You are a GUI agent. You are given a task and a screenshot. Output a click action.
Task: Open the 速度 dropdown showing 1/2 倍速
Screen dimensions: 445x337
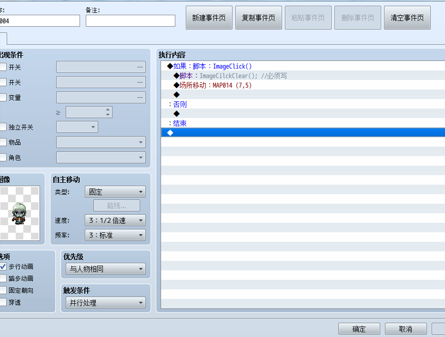click(x=115, y=220)
